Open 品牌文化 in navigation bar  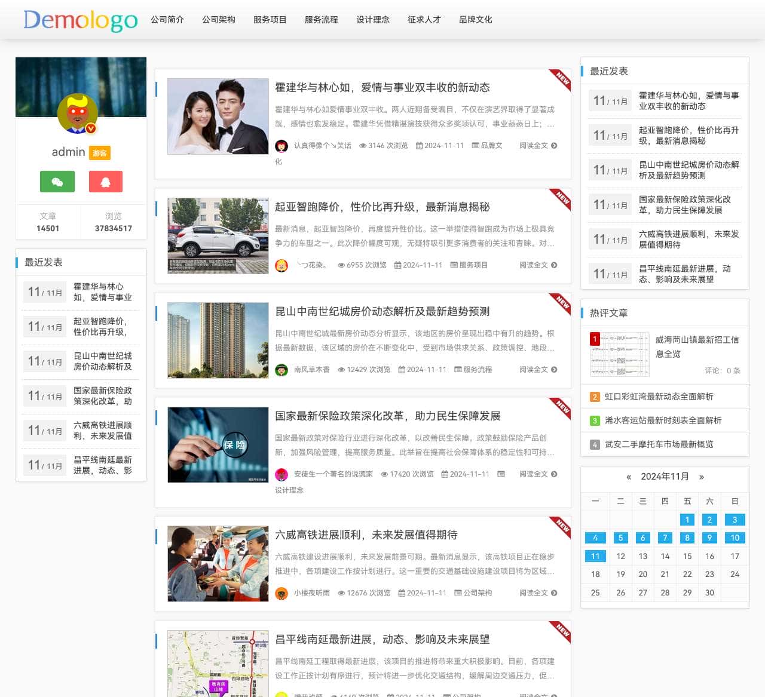[476, 20]
